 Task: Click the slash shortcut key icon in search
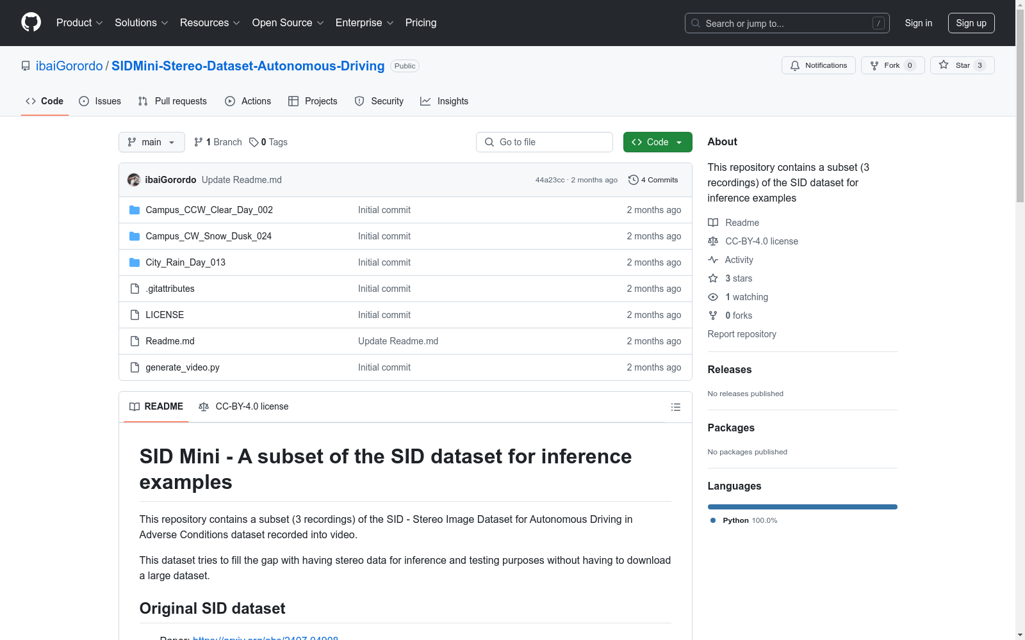(878, 23)
